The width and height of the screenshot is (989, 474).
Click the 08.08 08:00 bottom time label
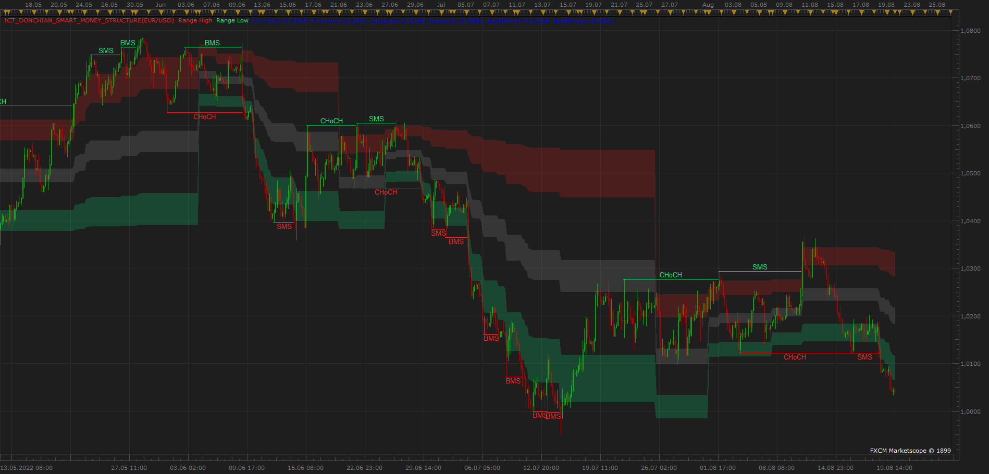pyautogui.click(x=776, y=468)
